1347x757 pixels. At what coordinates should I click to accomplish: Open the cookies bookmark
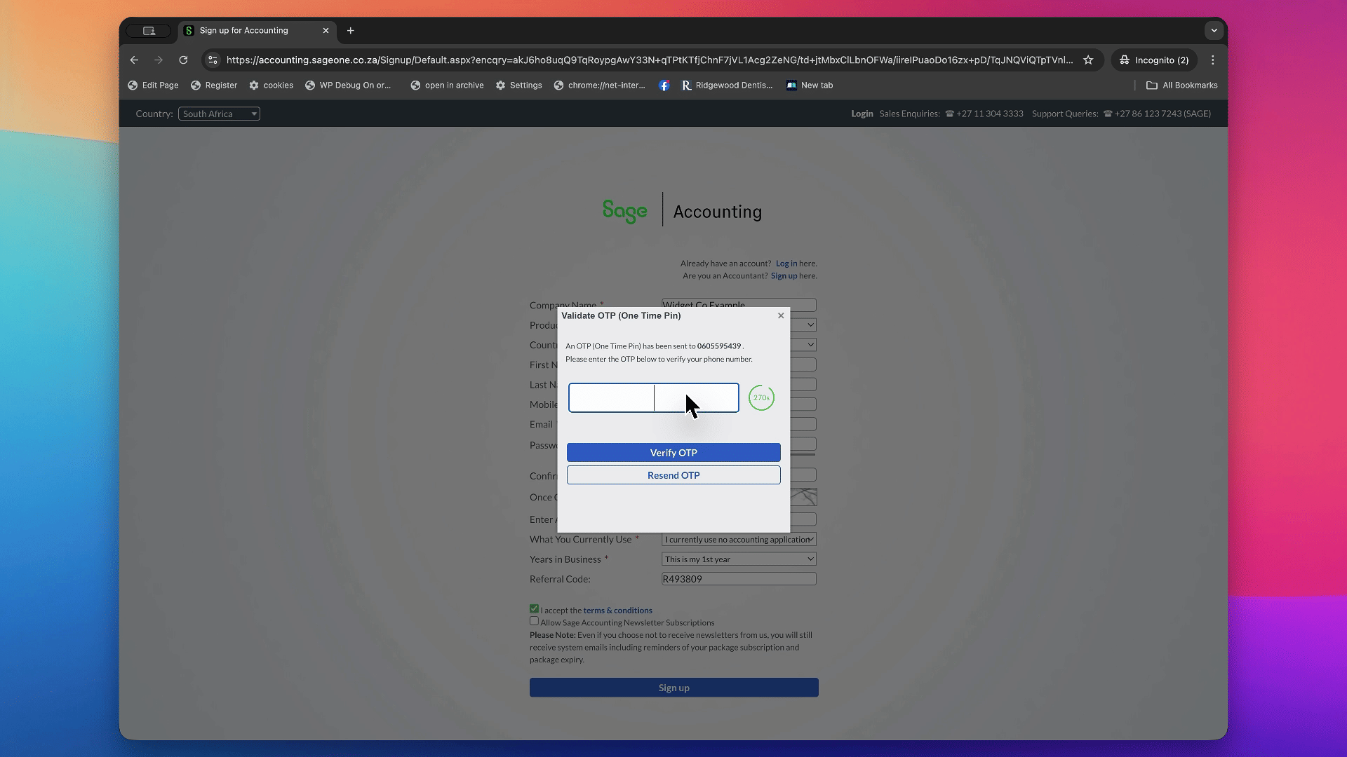[271, 86]
